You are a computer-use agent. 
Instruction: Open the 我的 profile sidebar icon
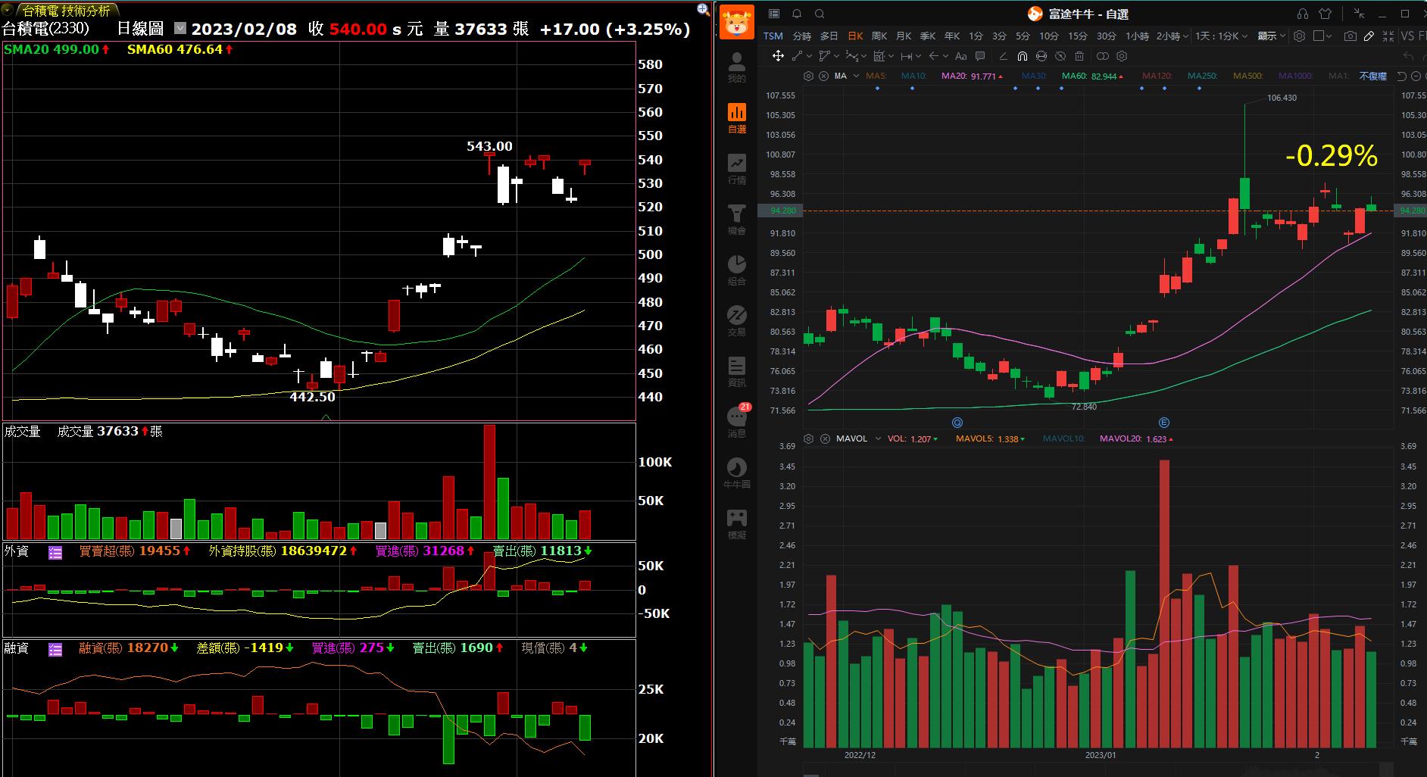[x=736, y=67]
